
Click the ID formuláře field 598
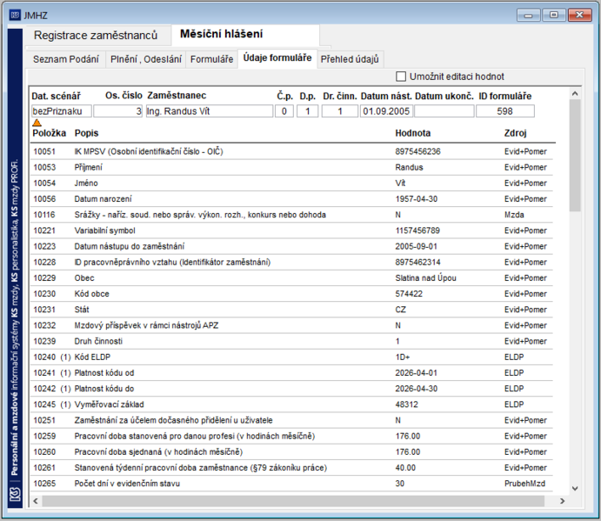504,111
